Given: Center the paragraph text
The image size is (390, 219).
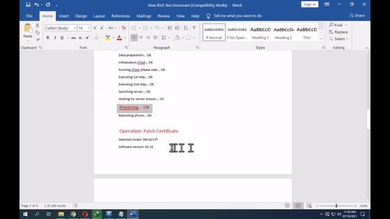Looking at the screenshot, I should coord(141,38).
